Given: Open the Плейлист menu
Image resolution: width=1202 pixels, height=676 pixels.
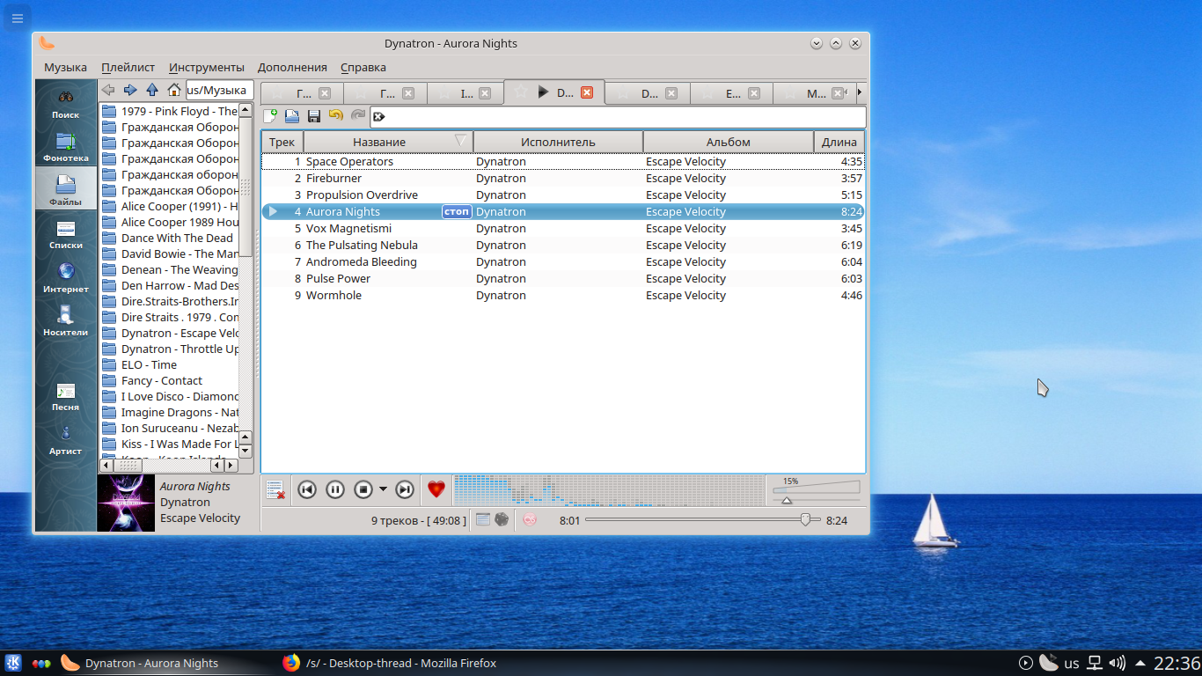Looking at the screenshot, I should click(x=128, y=67).
